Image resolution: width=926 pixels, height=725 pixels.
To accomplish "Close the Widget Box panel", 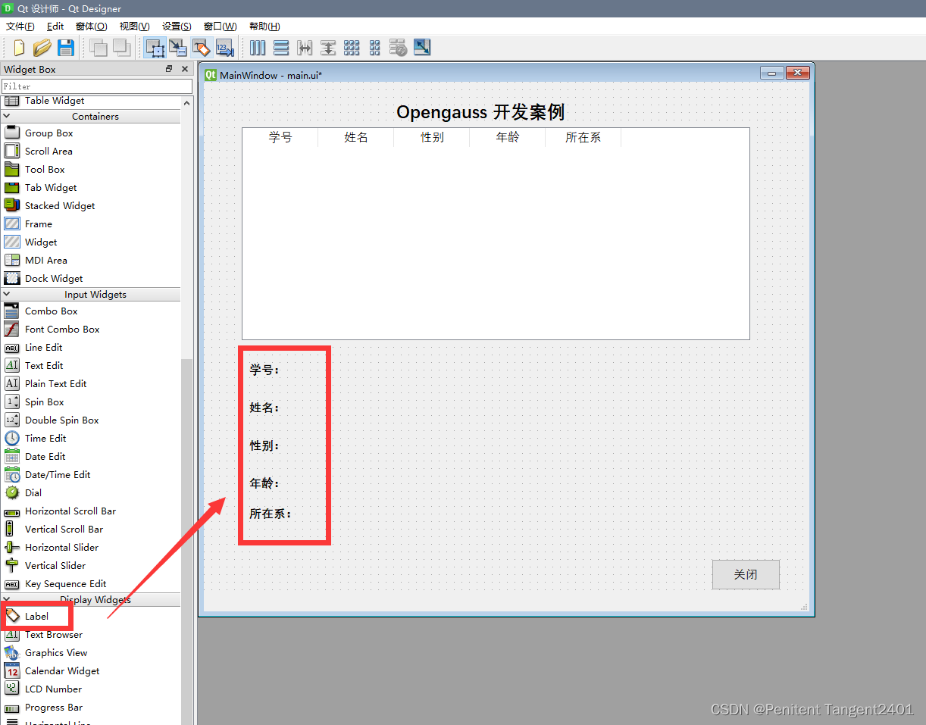I will 184,69.
